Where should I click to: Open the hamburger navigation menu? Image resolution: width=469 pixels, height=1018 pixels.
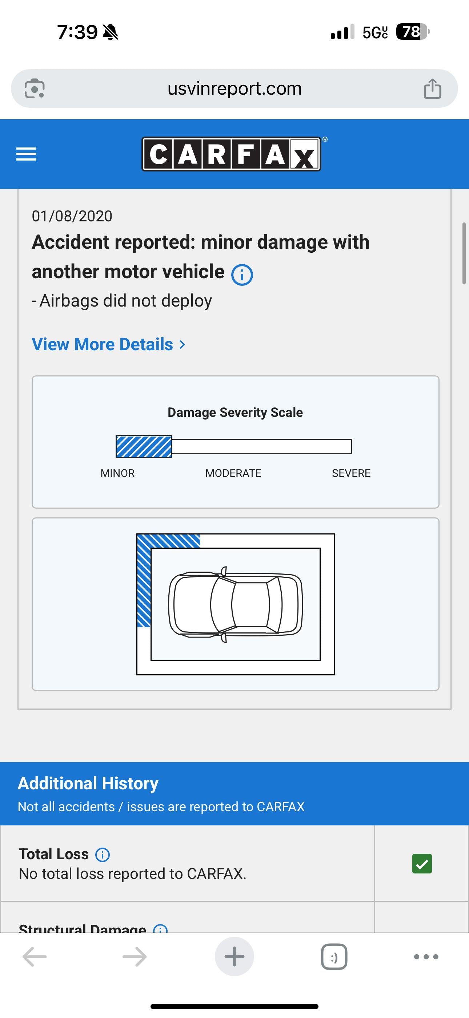coord(26,154)
